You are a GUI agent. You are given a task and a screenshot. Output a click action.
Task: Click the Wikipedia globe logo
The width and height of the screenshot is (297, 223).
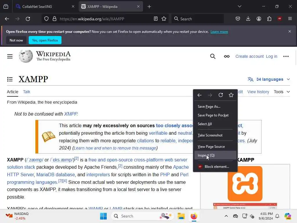26,56
